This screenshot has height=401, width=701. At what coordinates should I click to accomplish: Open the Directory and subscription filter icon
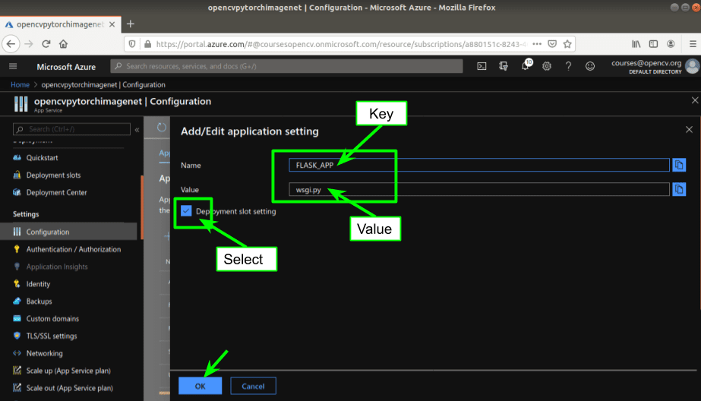504,66
